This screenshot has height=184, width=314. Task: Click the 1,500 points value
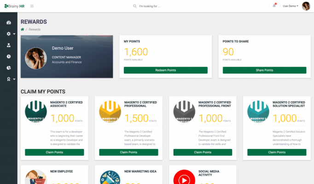click(136, 118)
